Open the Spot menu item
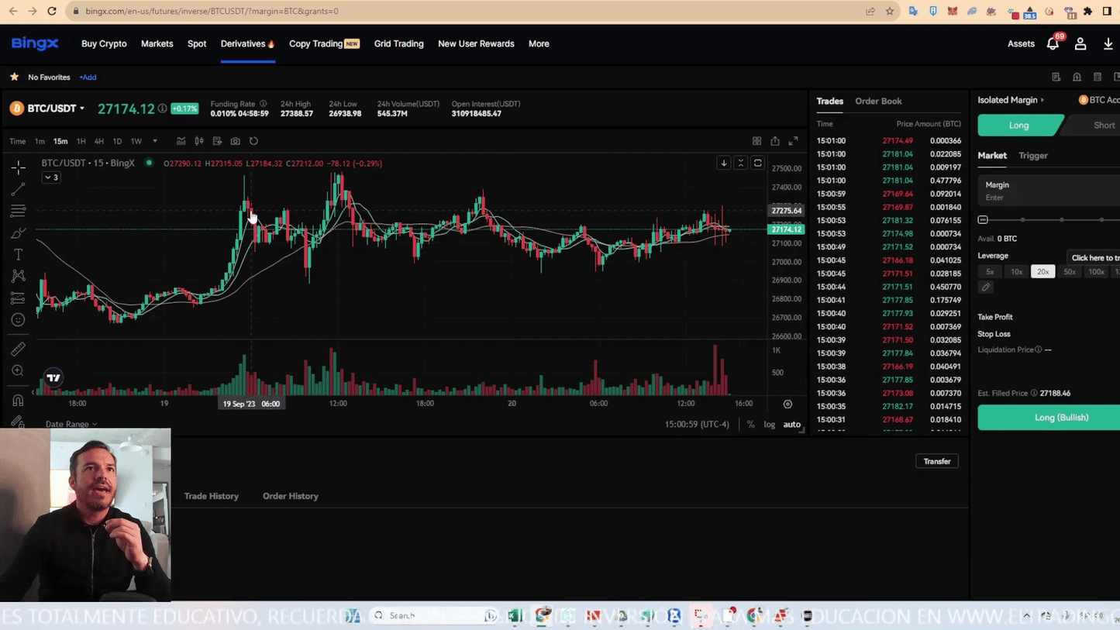Image resolution: width=1120 pixels, height=630 pixels. click(197, 43)
